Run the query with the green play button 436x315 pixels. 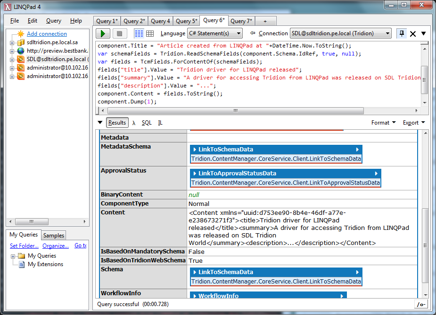pos(103,33)
